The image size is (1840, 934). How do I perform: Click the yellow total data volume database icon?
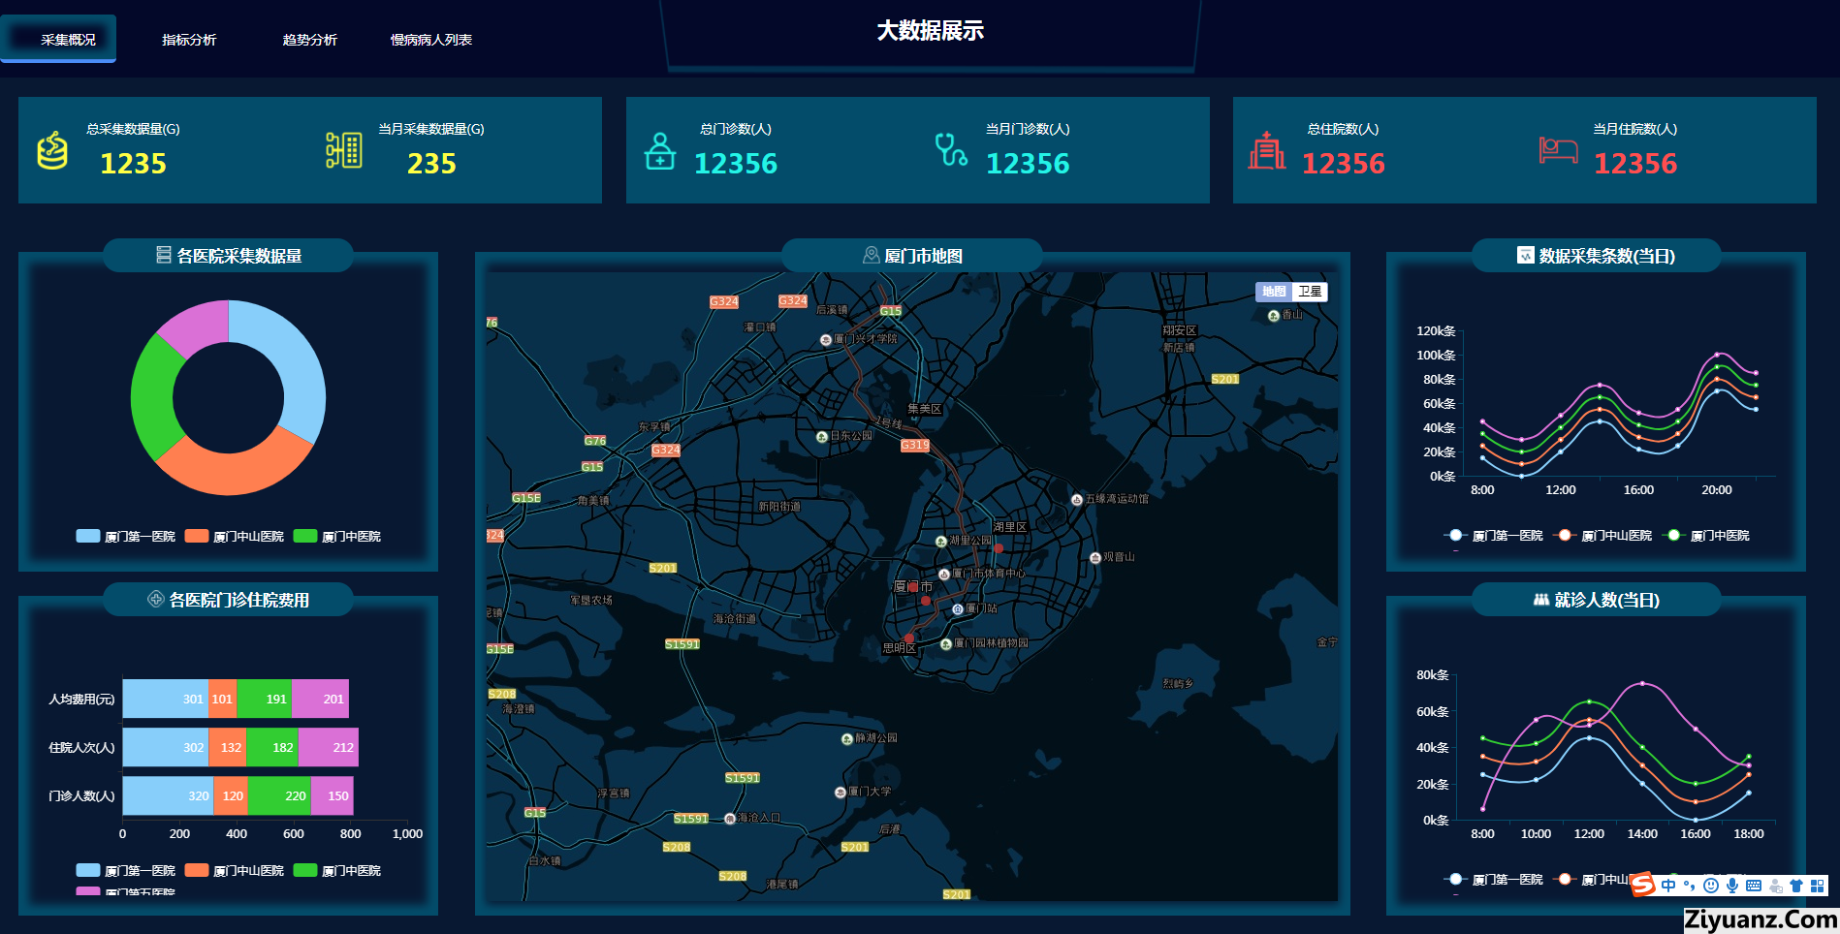coord(52,150)
